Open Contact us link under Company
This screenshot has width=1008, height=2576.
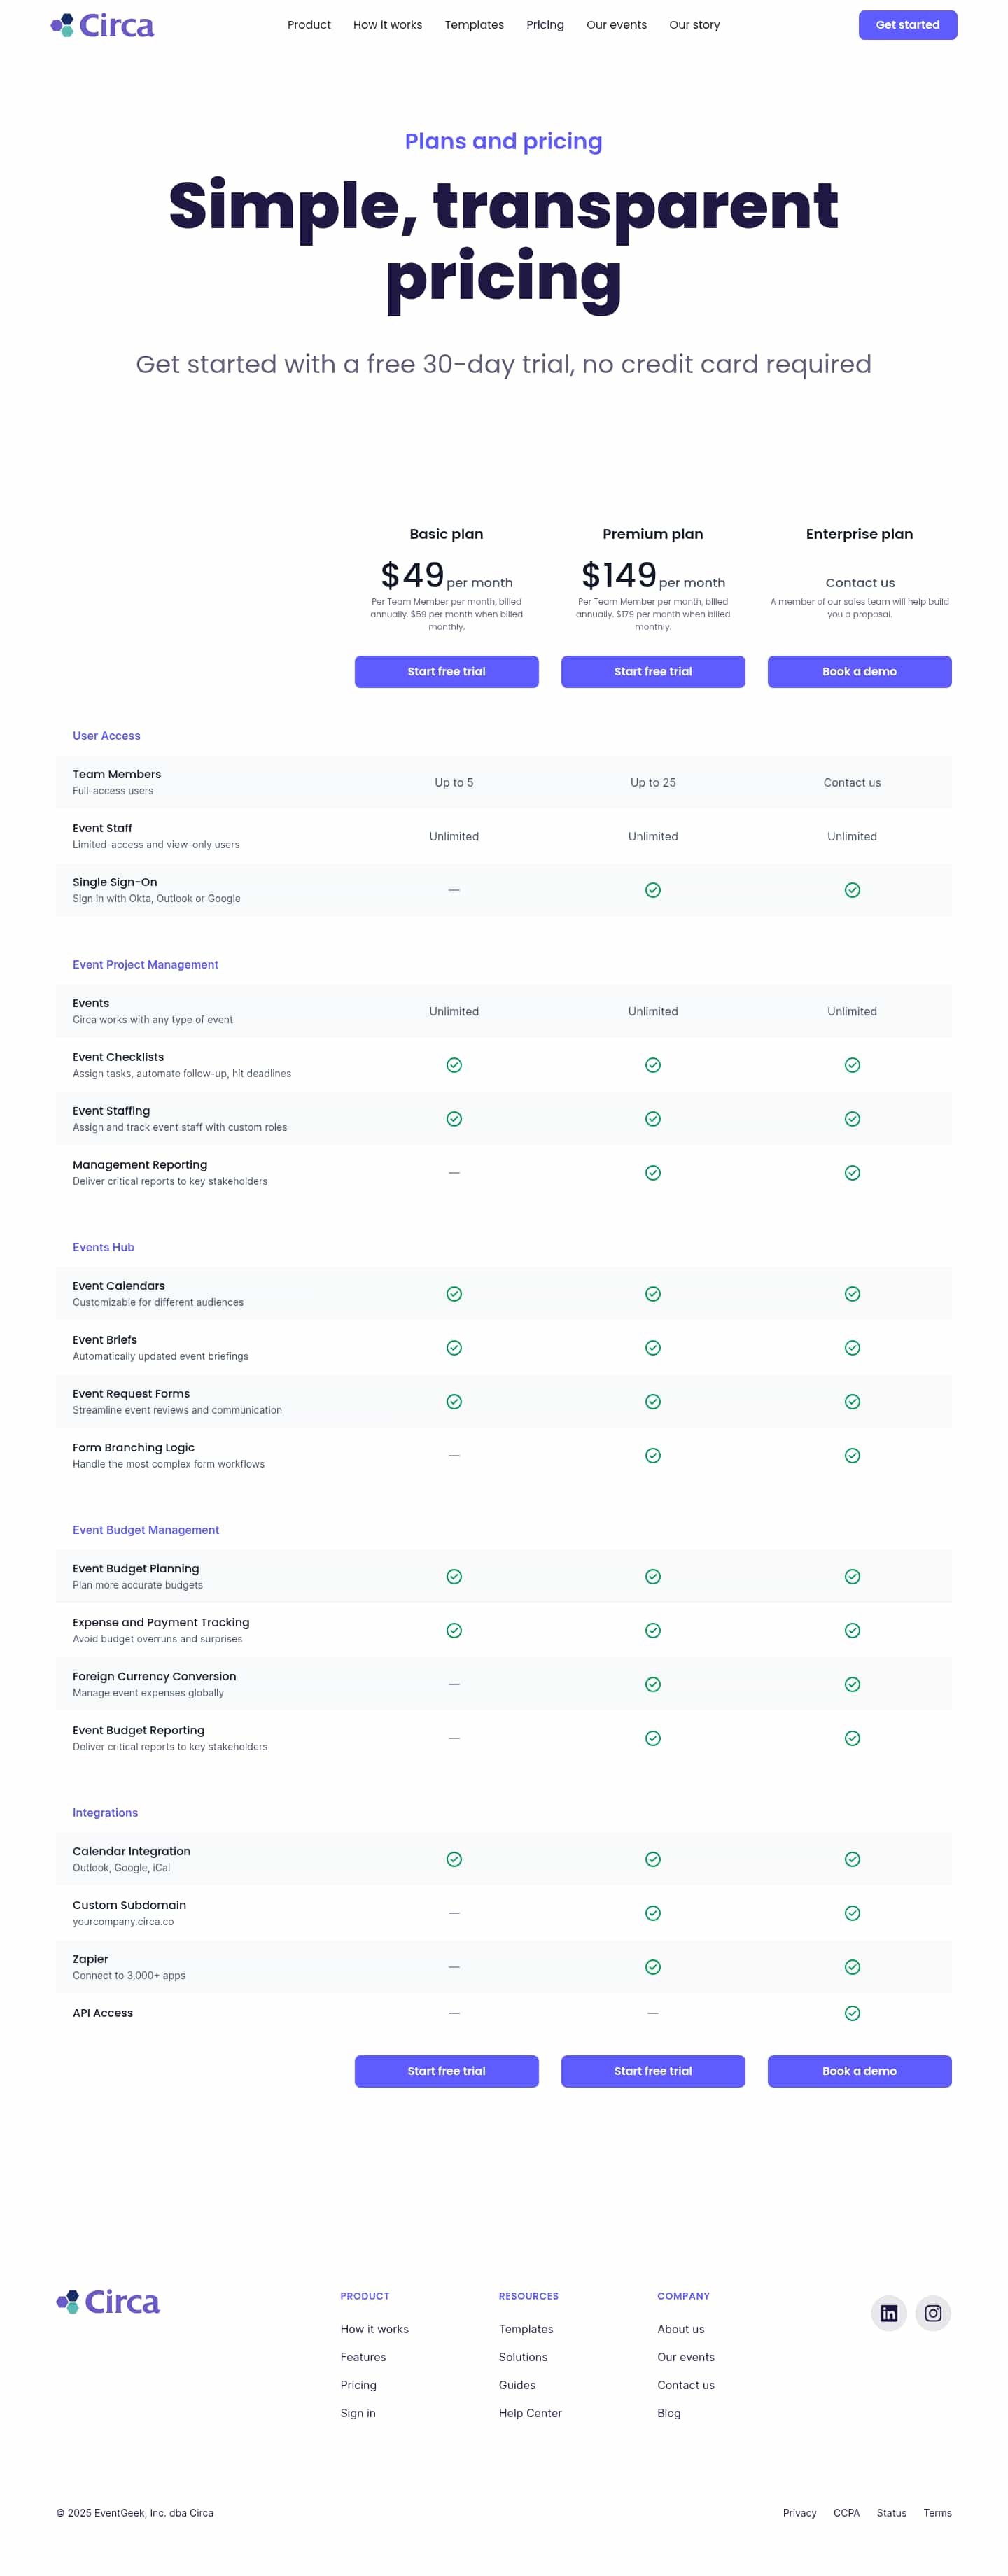(x=685, y=2385)
